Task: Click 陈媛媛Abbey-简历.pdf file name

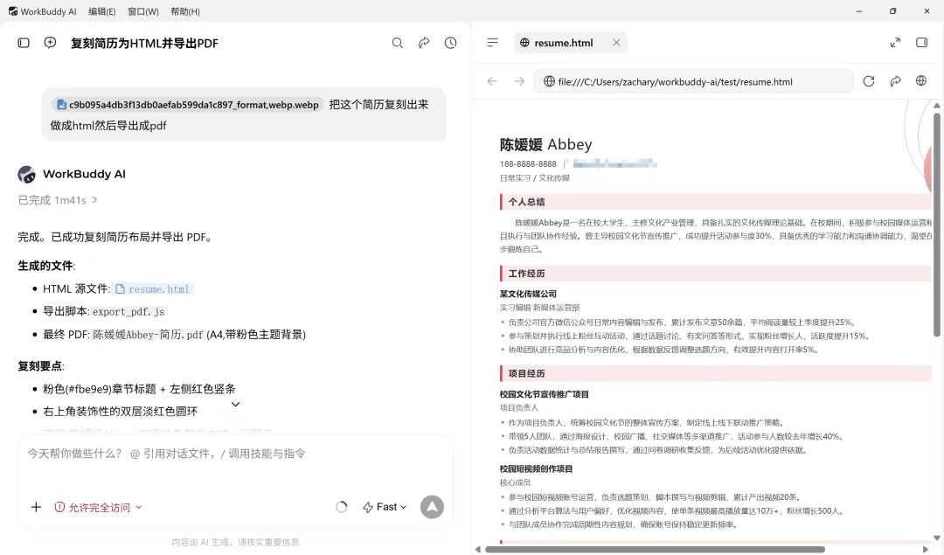Action: (148, 335)
